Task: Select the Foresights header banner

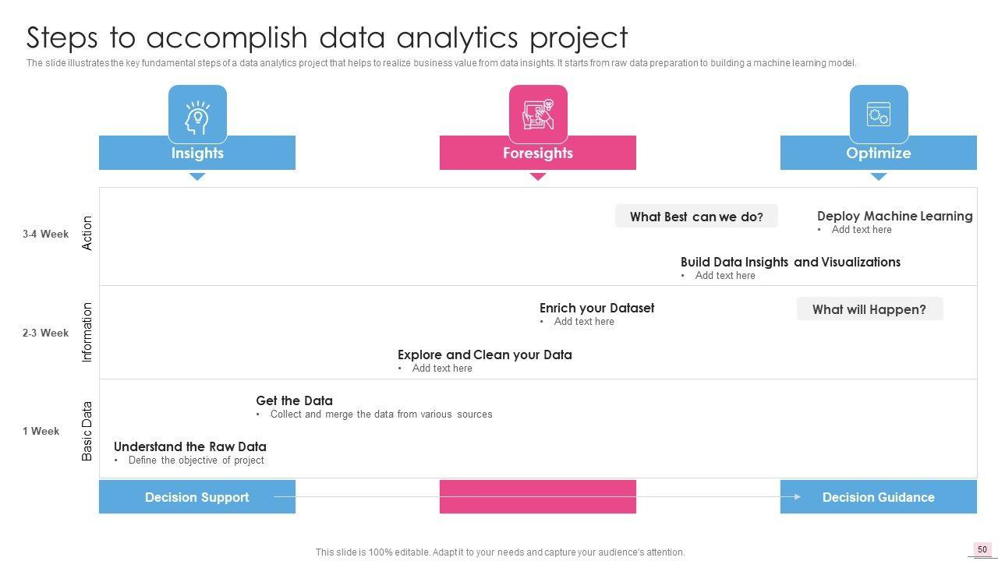Action: [538, 153]
